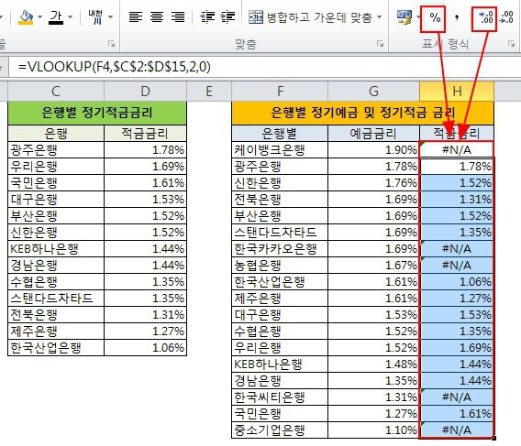Select column E header

[209, 92]
